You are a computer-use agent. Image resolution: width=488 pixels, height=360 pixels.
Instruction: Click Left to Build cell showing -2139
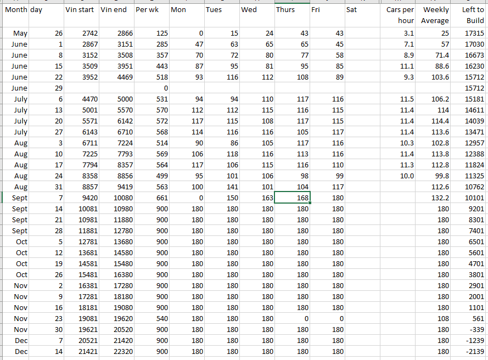[468, 351]
